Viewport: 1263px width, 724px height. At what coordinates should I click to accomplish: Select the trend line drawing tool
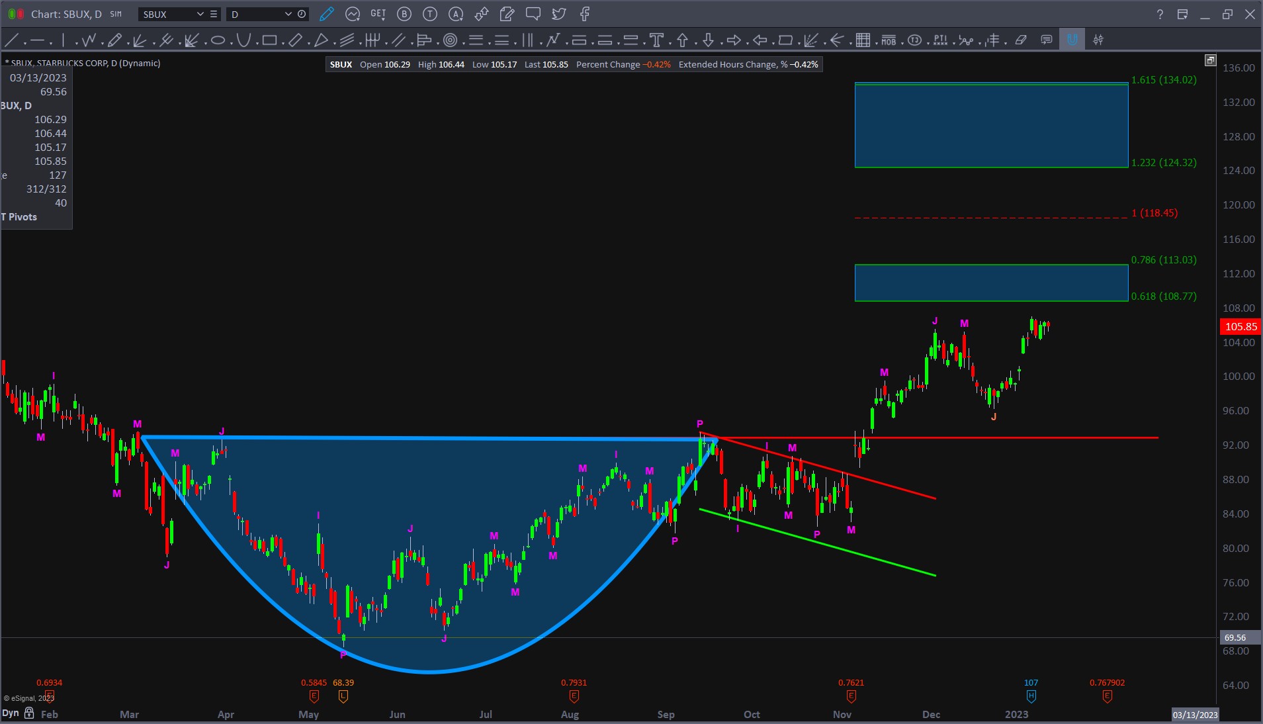coord(11,40)
